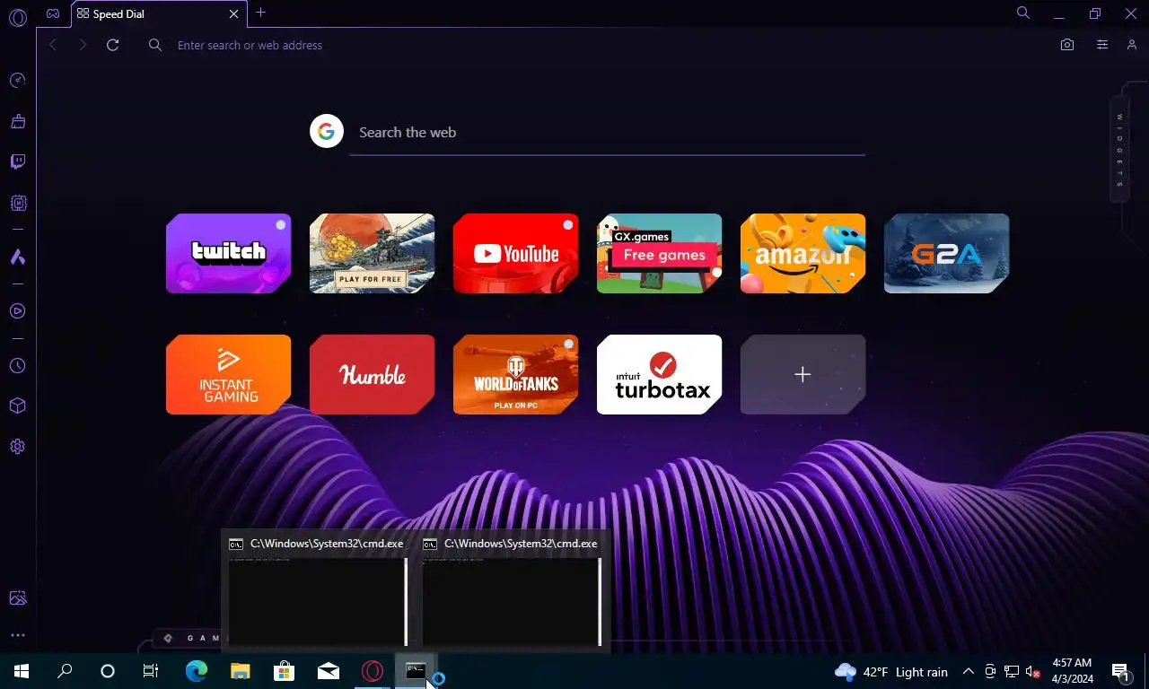Open a new tab with plus button
The width and height of the screenshot is (1149, 689).
click(260, 13)
